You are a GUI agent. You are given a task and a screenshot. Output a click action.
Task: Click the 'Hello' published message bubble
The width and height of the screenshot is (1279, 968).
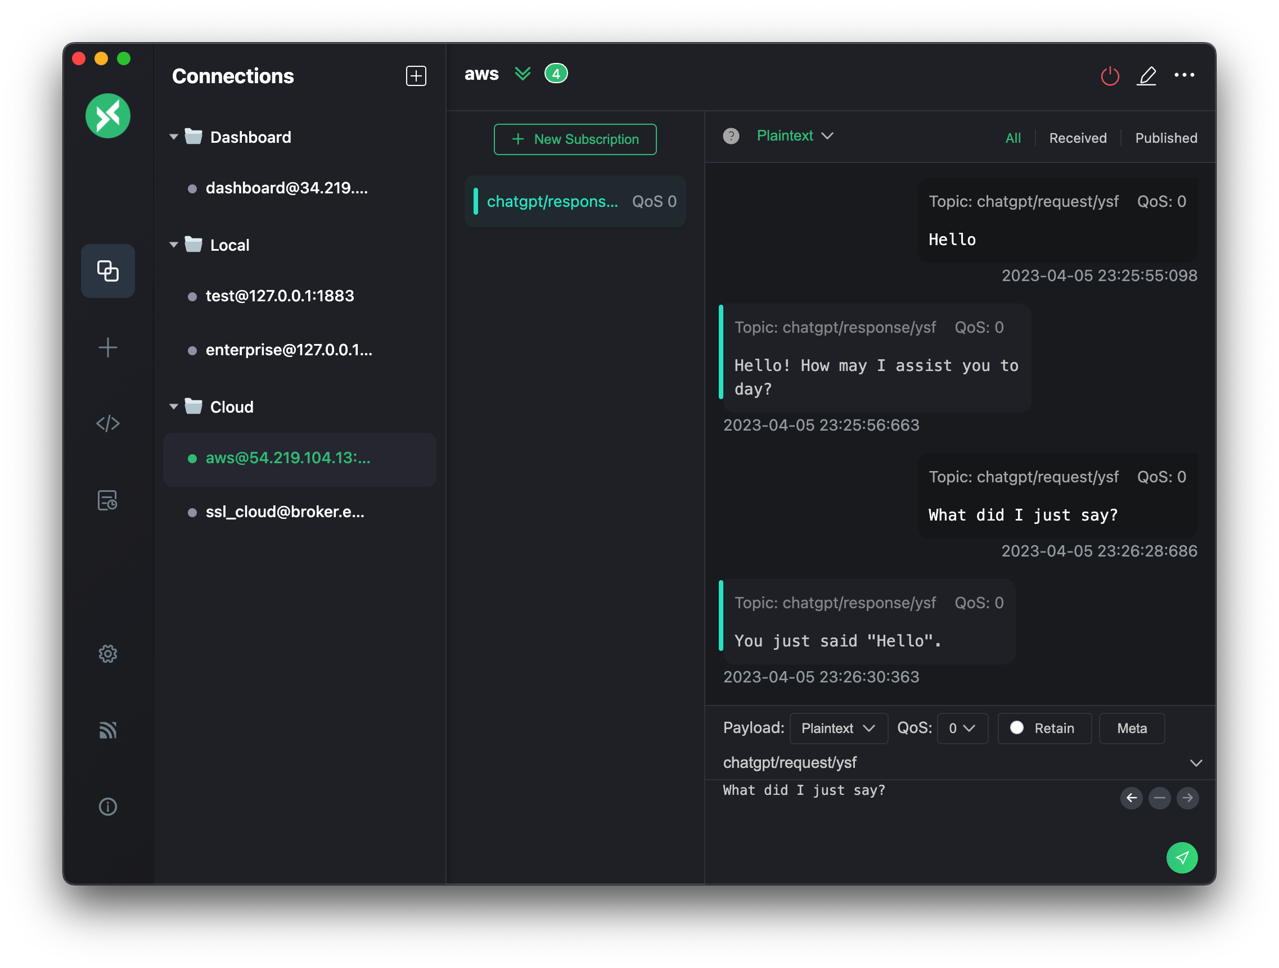[x=1057, y=220]
